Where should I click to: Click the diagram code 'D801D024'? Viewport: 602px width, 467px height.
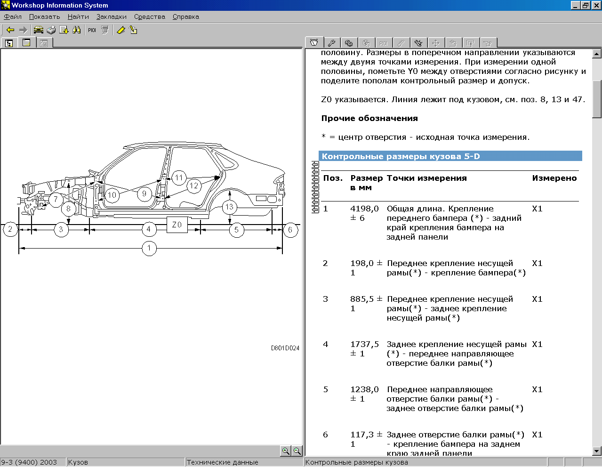(285, 348)
